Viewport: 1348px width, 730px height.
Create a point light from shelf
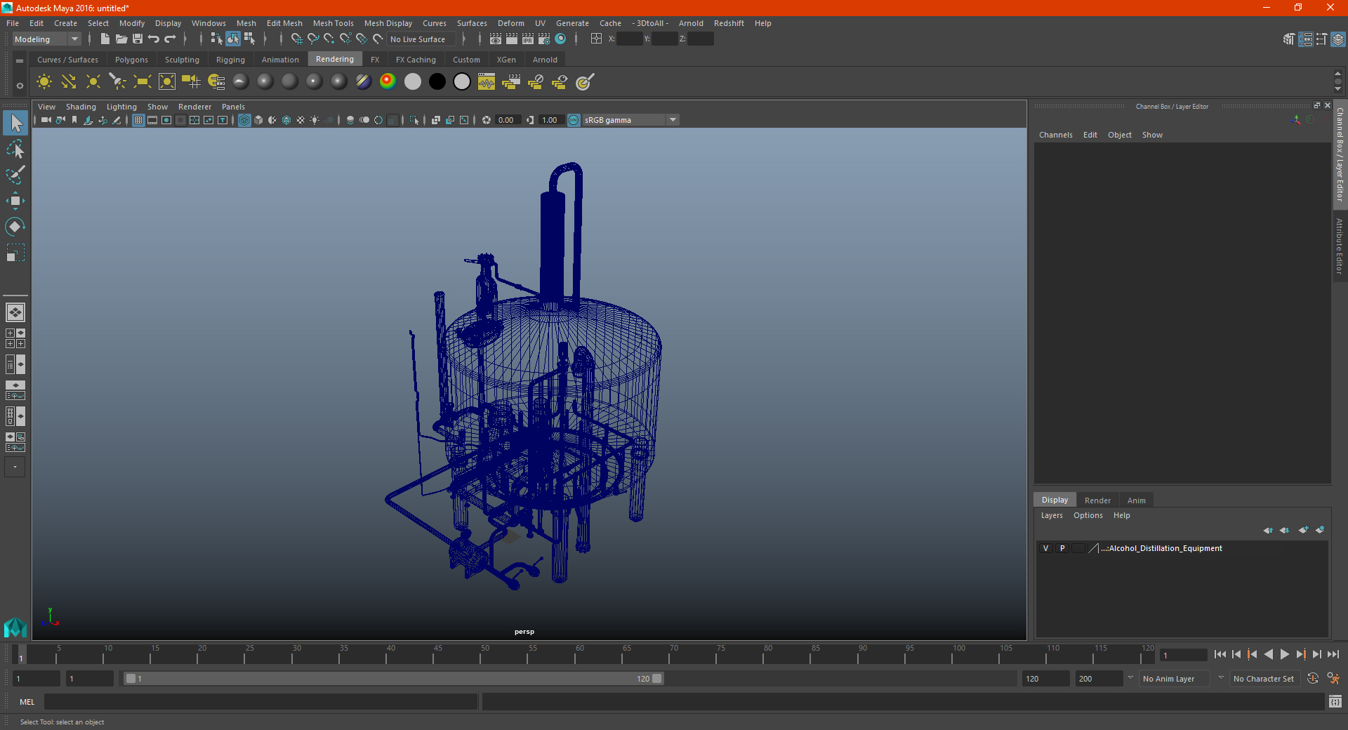(x=93, y=82)
